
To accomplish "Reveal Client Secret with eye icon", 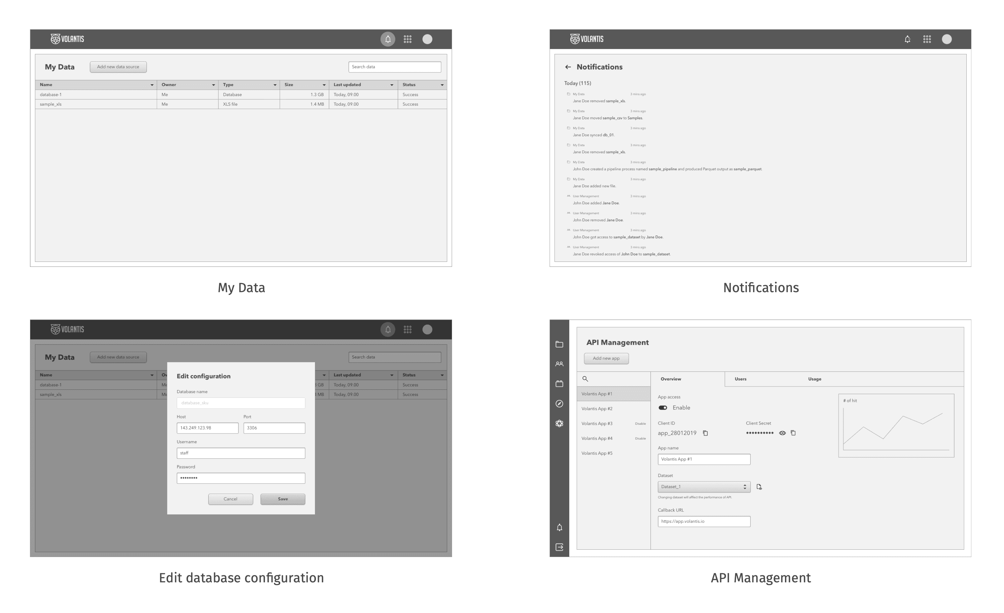I will point(782,433).
